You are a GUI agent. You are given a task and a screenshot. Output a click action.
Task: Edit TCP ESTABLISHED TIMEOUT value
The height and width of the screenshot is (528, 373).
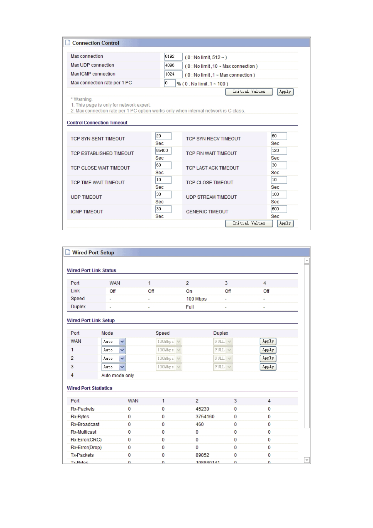click(163, 150)
